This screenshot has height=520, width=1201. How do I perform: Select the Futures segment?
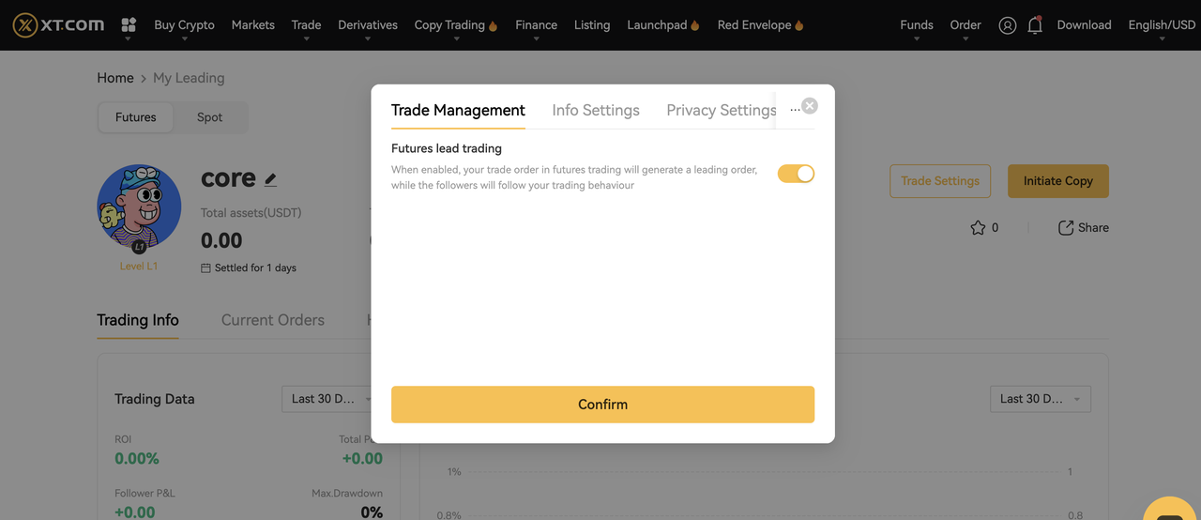pos(136,117)
